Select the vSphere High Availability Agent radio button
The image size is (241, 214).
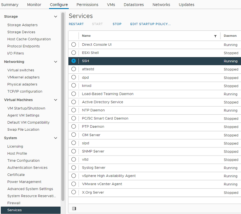[x=74, y=175]
